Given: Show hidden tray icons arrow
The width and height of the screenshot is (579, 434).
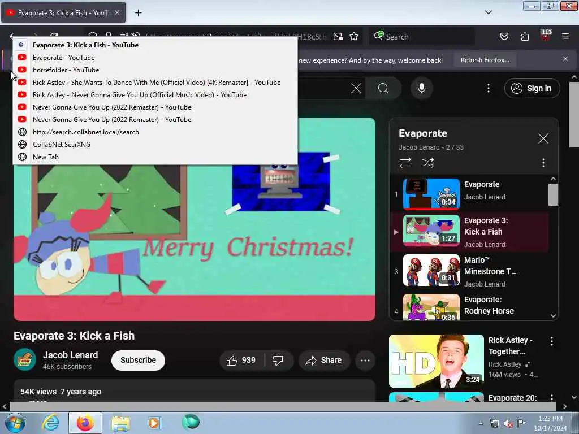Looking at the screenshot, I should pyautogui.click(x=481, y=424).
